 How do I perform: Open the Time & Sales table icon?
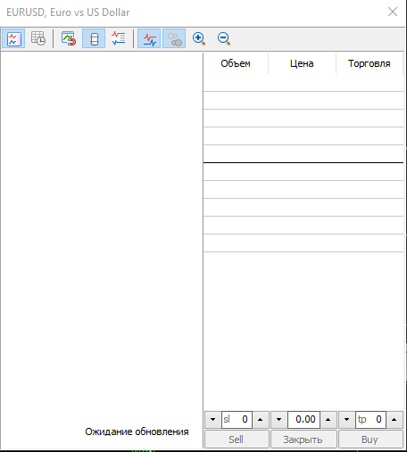(38, 38)
